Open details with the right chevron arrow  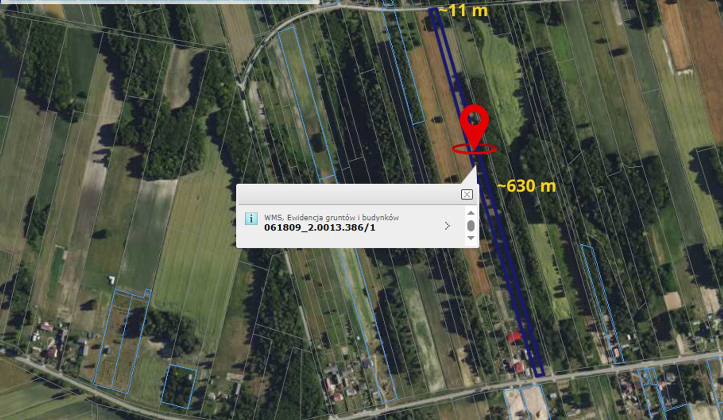[448, 226]
